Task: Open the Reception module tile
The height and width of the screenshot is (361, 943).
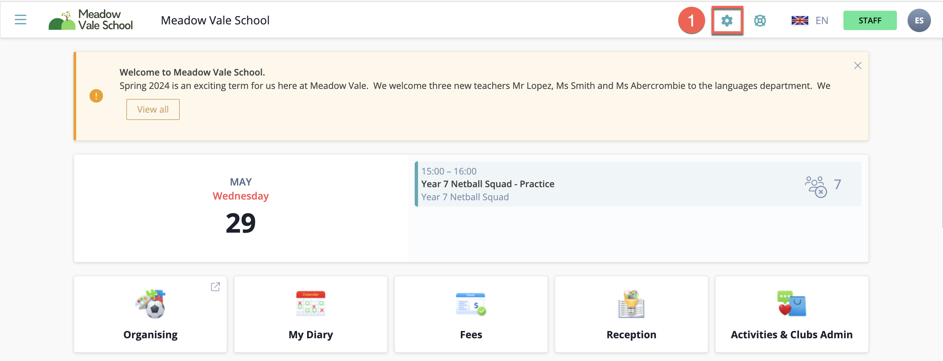Action: [x=632, y=315]
